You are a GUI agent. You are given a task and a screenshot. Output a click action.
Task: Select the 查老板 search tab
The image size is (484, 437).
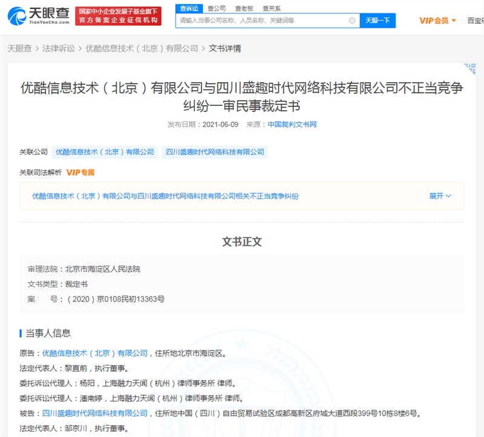(x=244, y=8)
